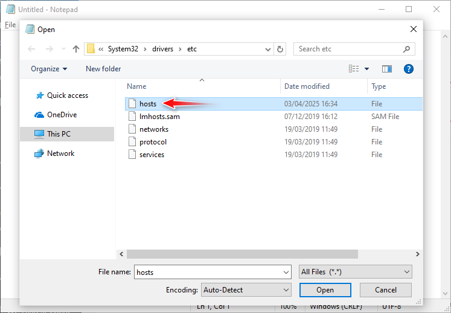The height and width of the screenshot is (313, 451).
Task: Open the Organize dropdown menu
Action: tap(49, 69)
